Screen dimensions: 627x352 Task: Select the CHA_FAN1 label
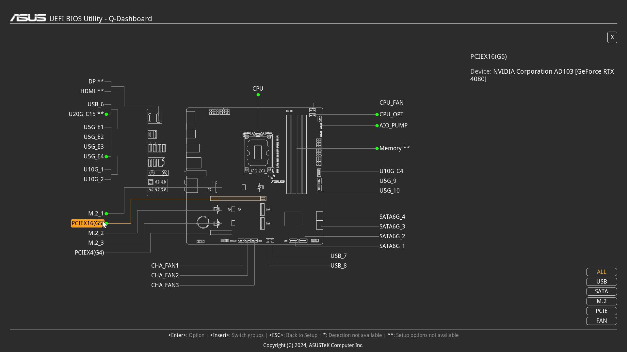click(x=165, y=266)
